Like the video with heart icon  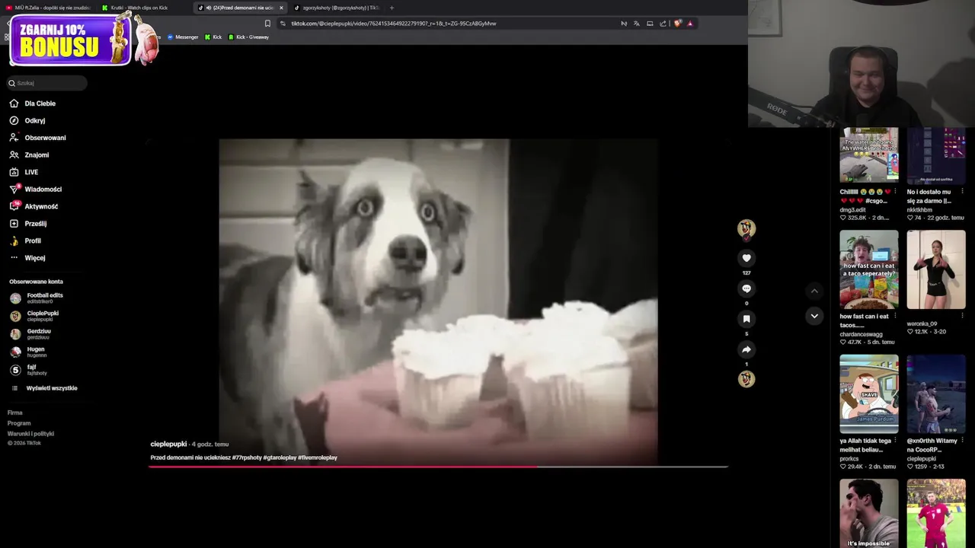point(746,258)
